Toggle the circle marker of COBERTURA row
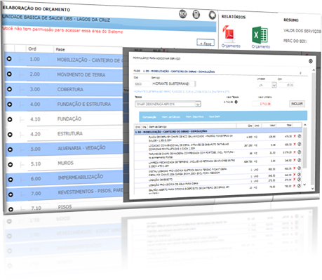This screenshot has width=322, height=280. (10, 89)
